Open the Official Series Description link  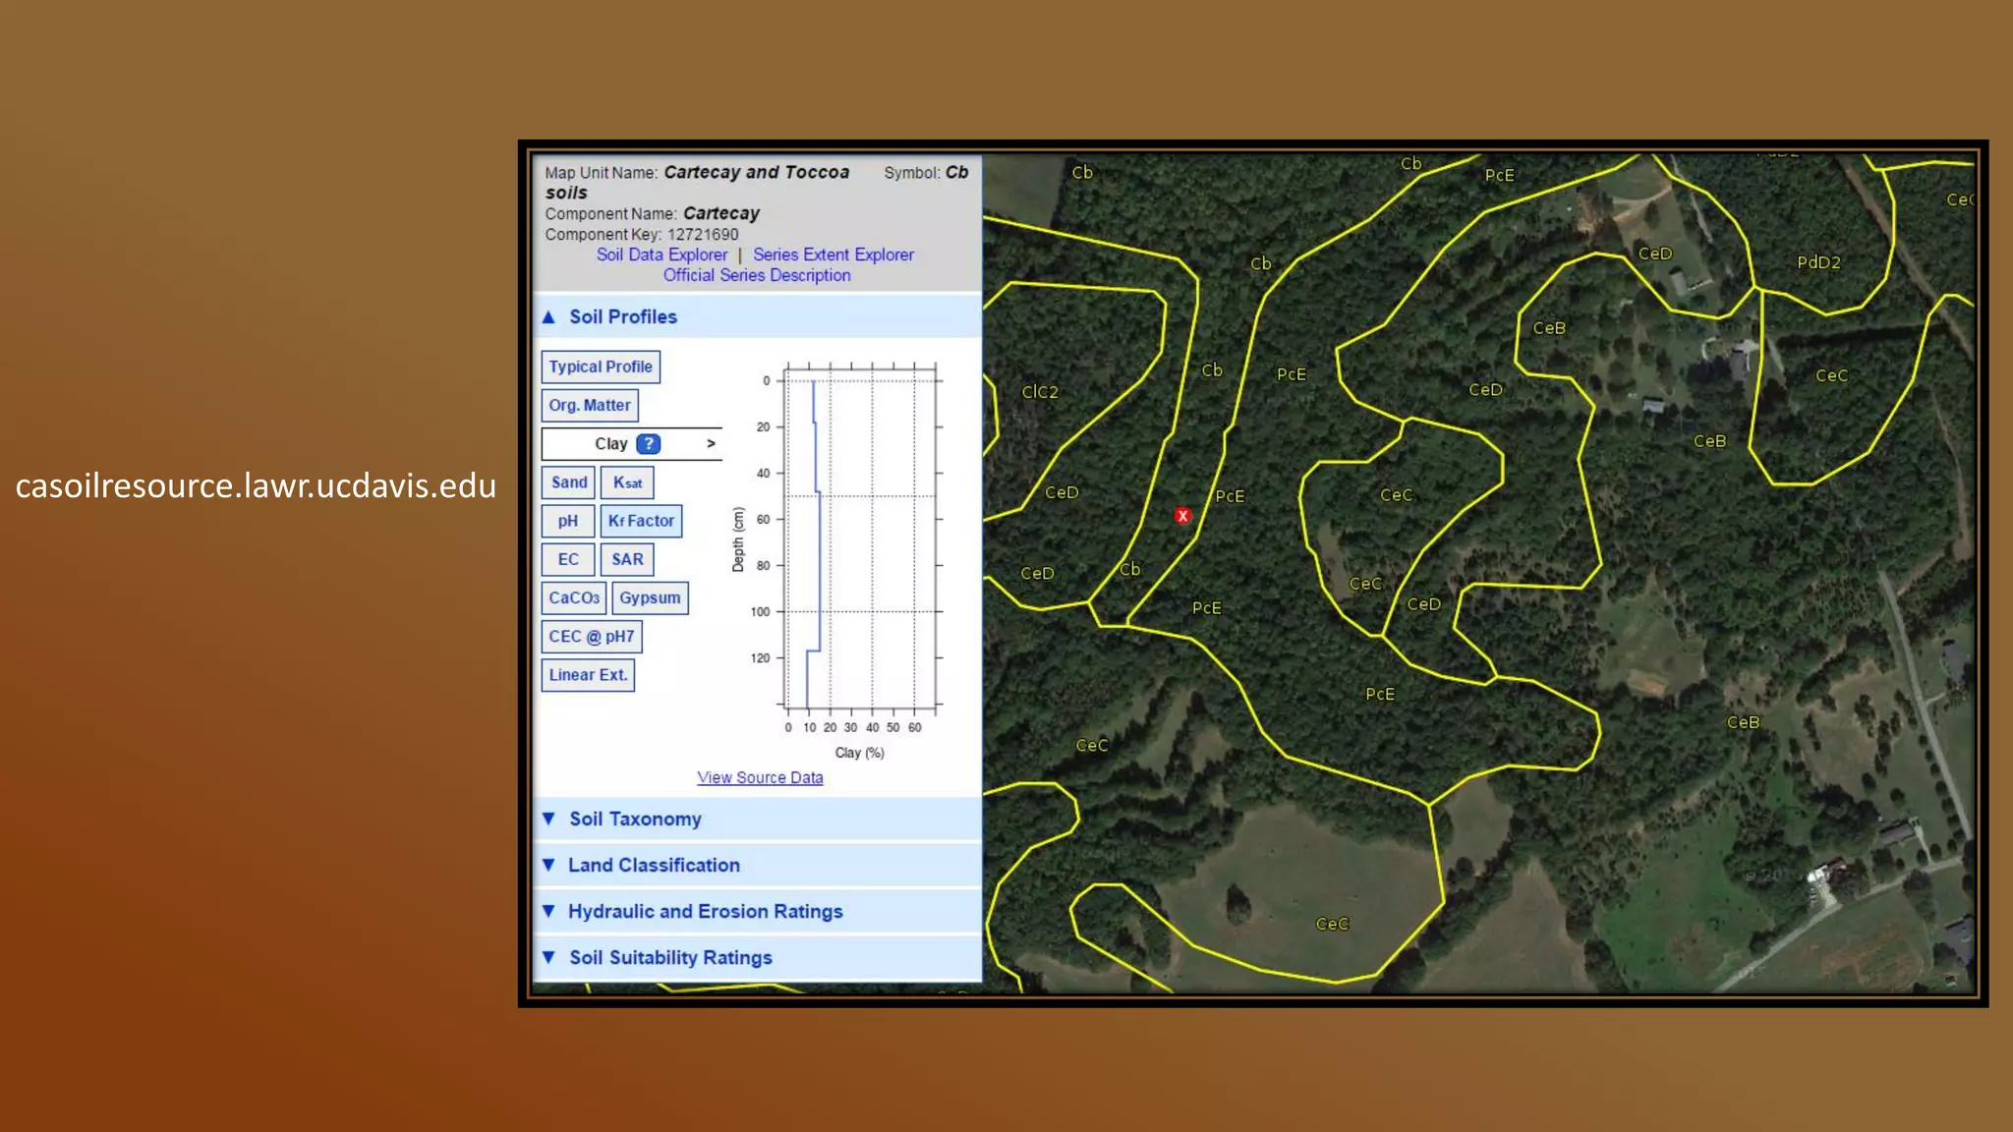coord(756,275)
